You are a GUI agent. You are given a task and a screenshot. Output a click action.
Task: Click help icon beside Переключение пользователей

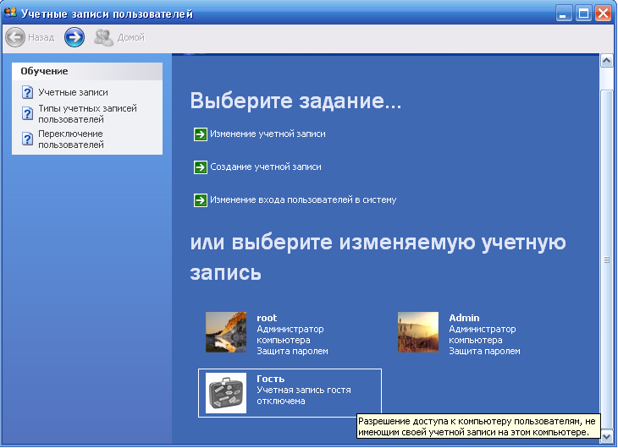(27, 139)
